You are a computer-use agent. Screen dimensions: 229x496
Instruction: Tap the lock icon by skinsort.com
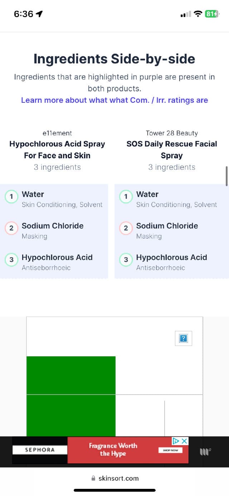point(93,478)
